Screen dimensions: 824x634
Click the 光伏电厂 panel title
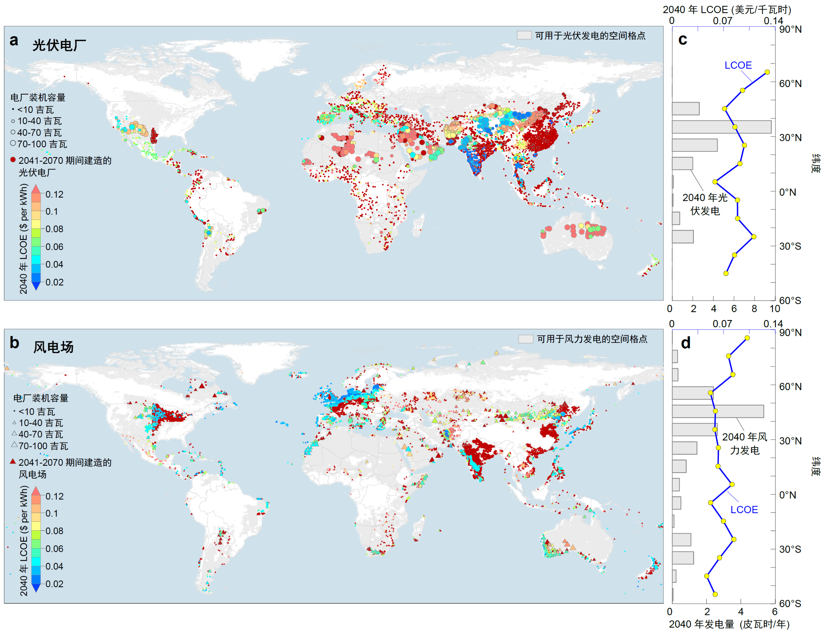tap(59, 46)
